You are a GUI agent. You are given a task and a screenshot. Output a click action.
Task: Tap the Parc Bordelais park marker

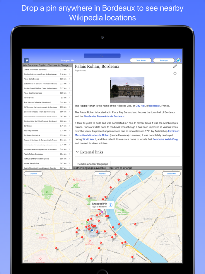click(x=47, y=192)
